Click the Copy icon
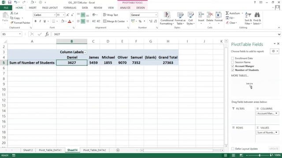The height and width of the screenshot is (158, 282). 12,18
